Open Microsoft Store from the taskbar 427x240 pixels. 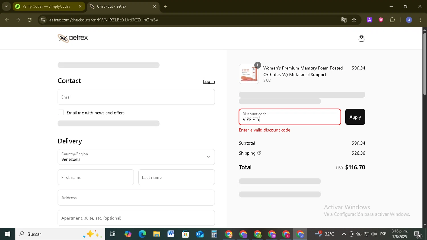pos(185,234)
